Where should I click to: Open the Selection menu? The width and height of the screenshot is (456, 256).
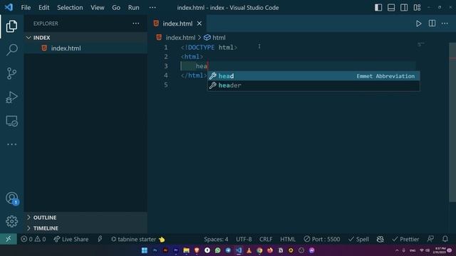(x=70, y=8)
